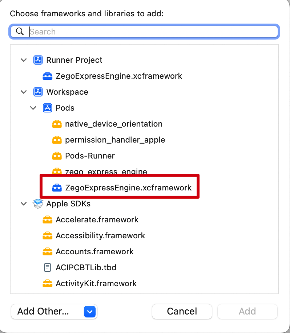Select native_device_orientation library
The width and height of the screenshot is (290, 333).
(114, 124)
